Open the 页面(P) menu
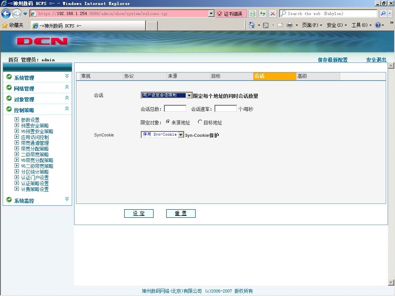The image size is (395, 296). tap(312, 25)
